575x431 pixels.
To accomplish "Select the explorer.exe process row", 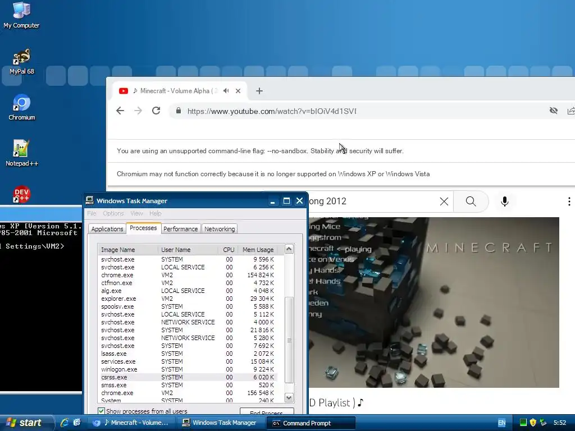I will coord(188,299).
